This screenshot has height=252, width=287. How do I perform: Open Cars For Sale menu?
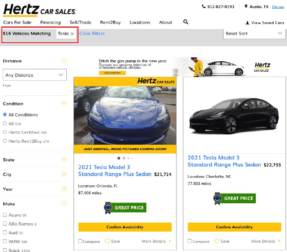click(17, 22)
